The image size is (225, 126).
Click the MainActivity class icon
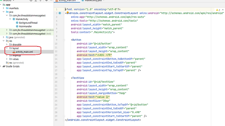coord(14,19)
